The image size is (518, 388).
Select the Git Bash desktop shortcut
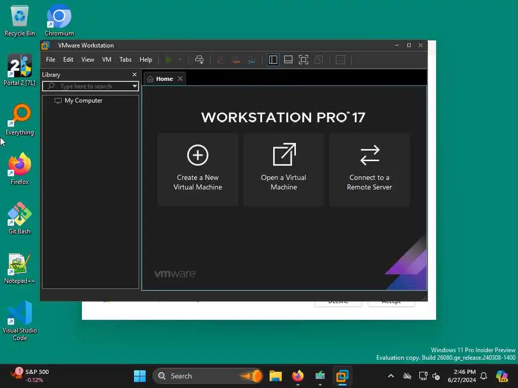pos(20,218)
